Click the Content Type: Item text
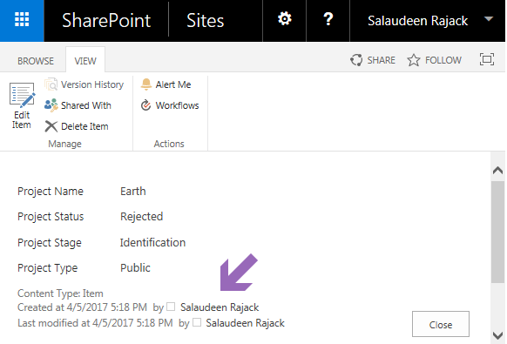Screen dimensions: 507x344 pos(60,293)
